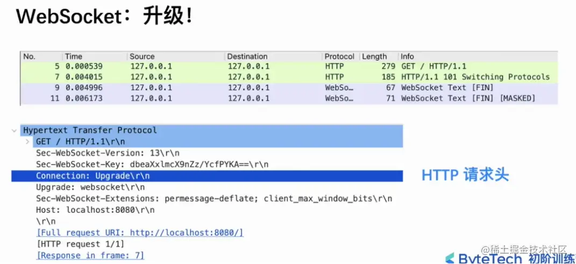
Task: Select packet 9 WebSocket Text [FIN]
Action: (x=289, y=88)
